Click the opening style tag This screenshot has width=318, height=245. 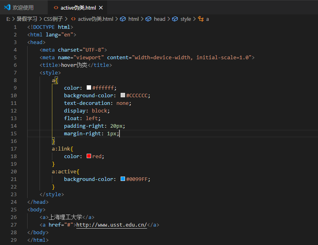(50, 73)
